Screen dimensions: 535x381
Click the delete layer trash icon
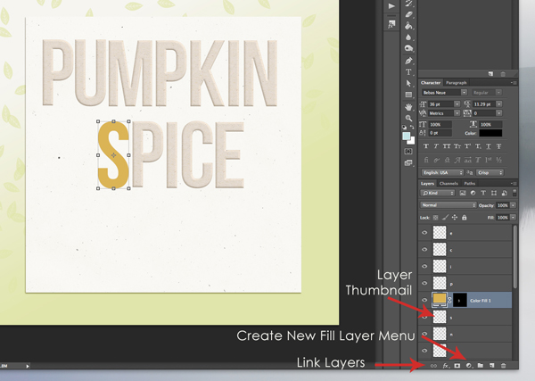tap(503, 366)
